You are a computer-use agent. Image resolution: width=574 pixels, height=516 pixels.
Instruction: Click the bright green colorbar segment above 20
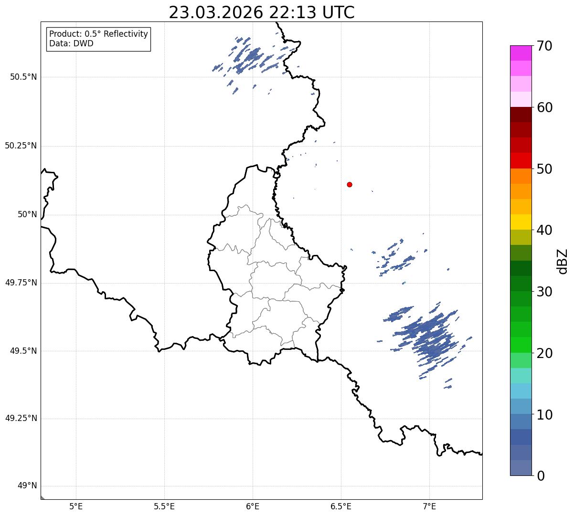521,345
